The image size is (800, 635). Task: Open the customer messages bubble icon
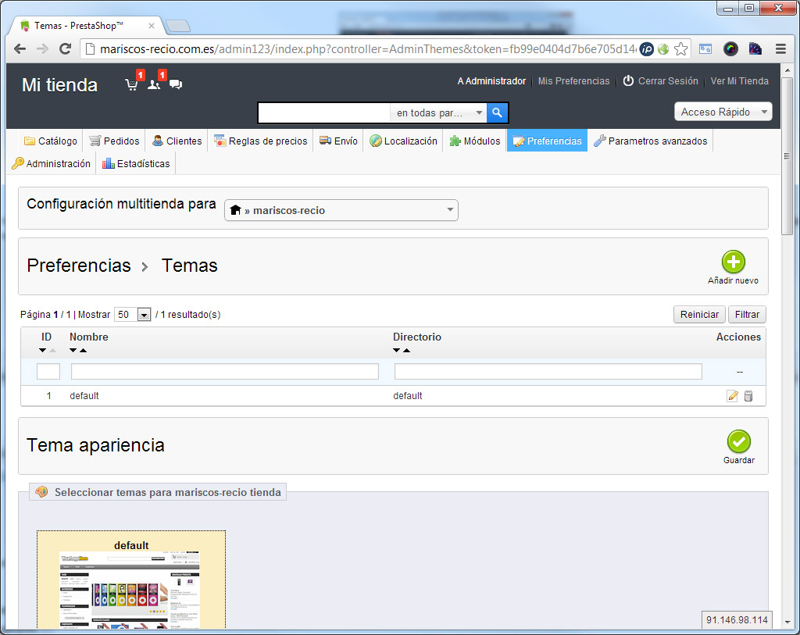[x=176, y=84]
